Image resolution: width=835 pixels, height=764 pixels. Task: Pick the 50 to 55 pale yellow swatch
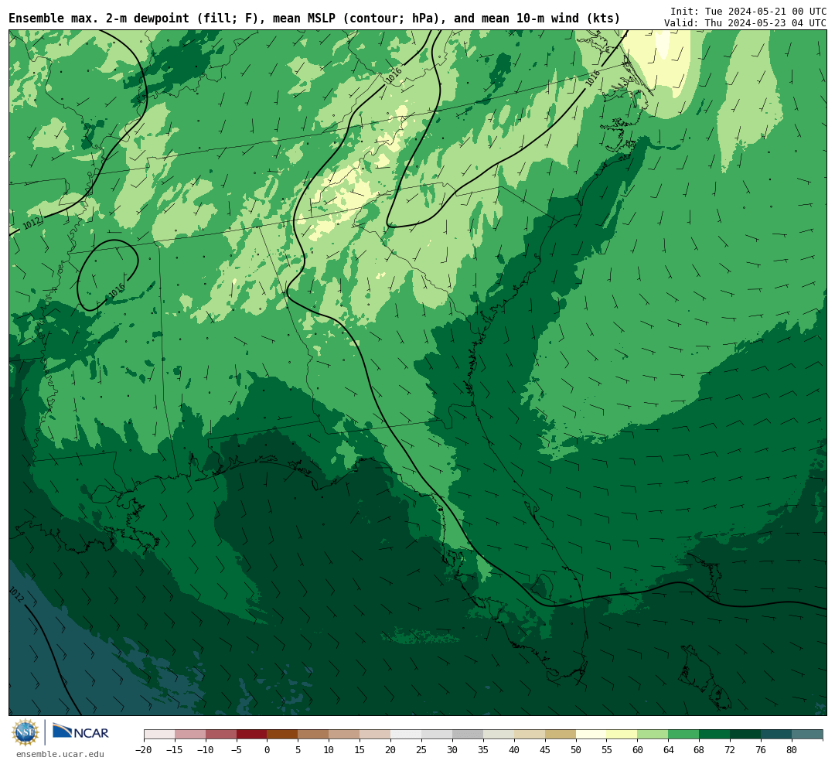(591, 735)
